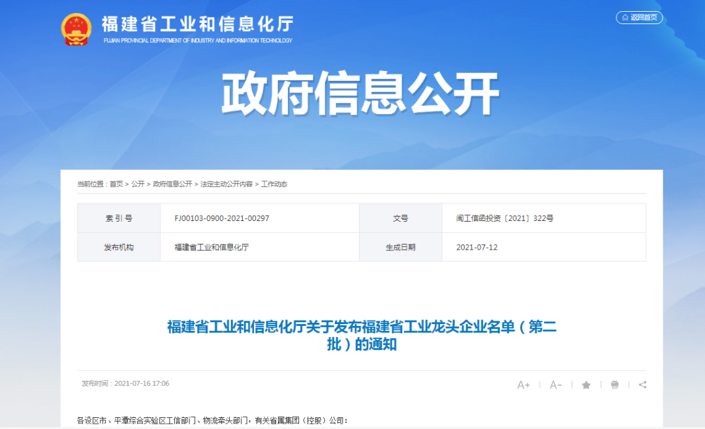Click the article title 福建省工业龙头企业名单 notice
The height and width of the screenshot is (429, 705).
(362, 335)
